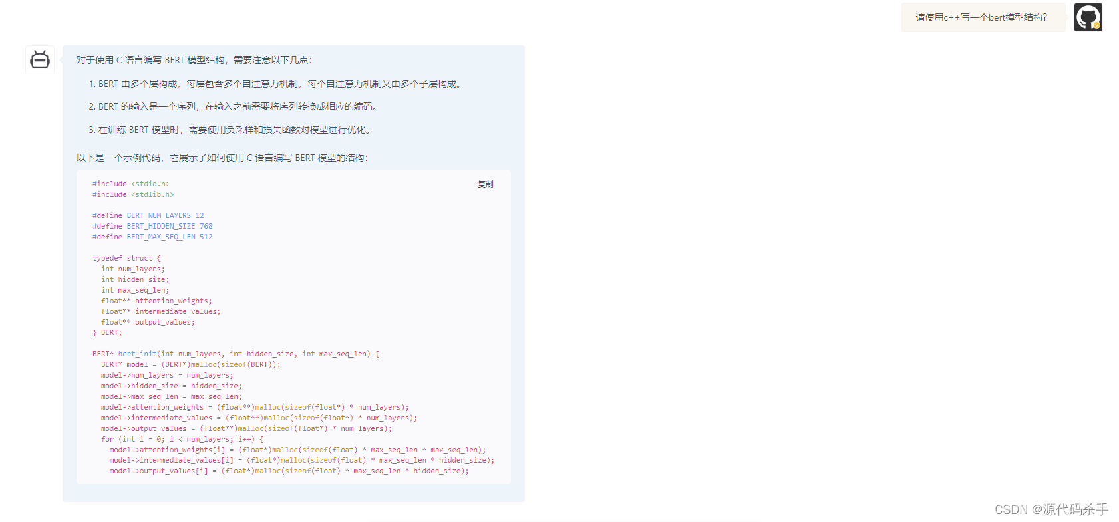Click the "model->intermediate_values = (float**)malloc" line
The width and height of the screenshot is (1119, 522).
(259, 418)
